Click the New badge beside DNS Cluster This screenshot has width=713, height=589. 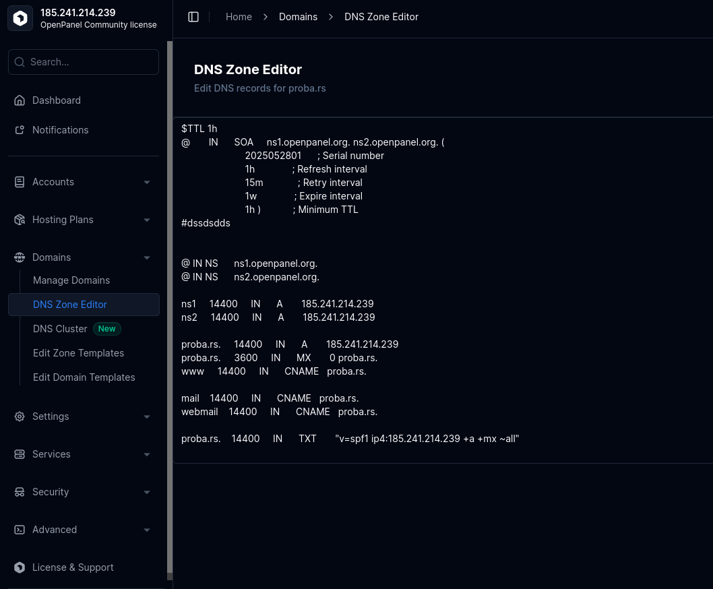[107, 329]
